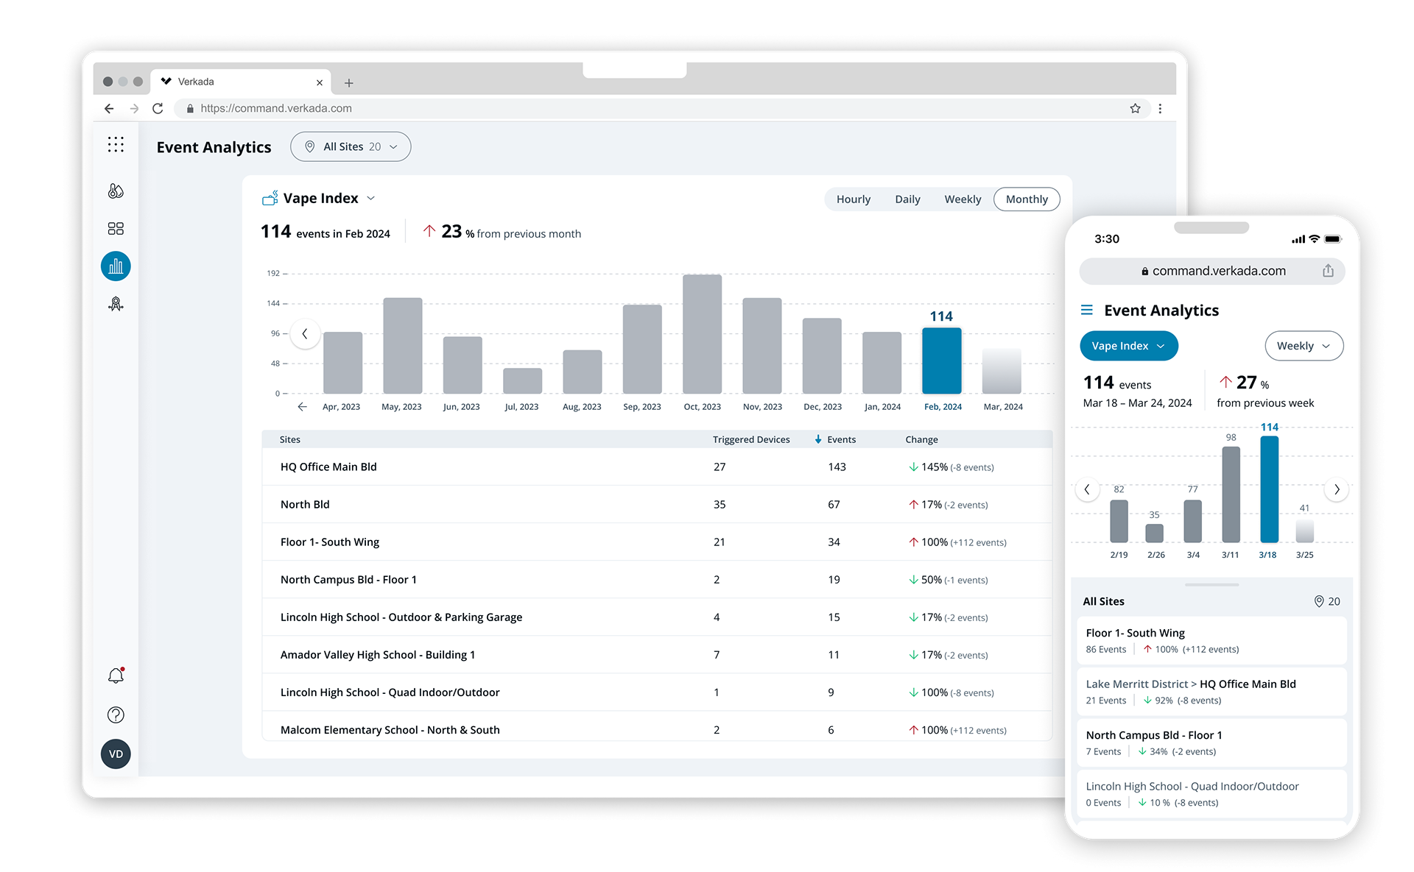Viewport: 1414px width, 872px height.
Task: Open the notifications bell icon
Action: coord(116,676)
